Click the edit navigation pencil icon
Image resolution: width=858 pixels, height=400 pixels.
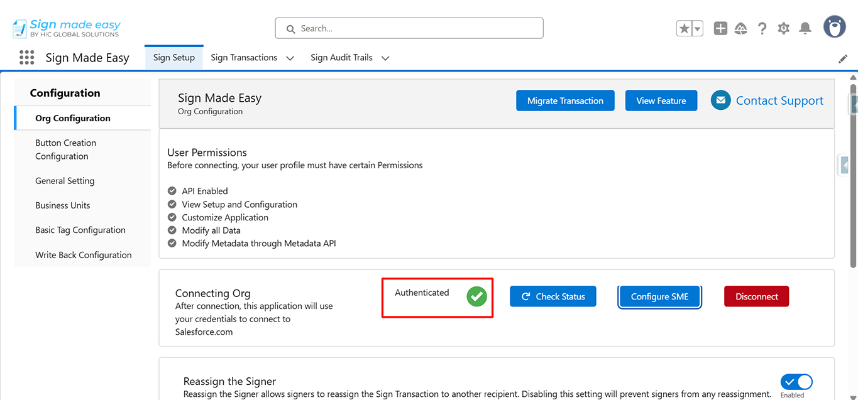pos(843,58)
